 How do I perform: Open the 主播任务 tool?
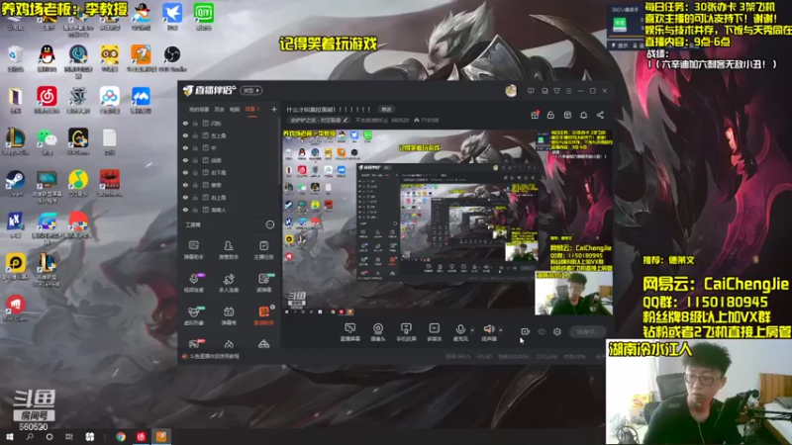click(263, 249)
